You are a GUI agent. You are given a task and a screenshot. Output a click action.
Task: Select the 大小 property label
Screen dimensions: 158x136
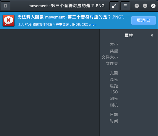114,45
